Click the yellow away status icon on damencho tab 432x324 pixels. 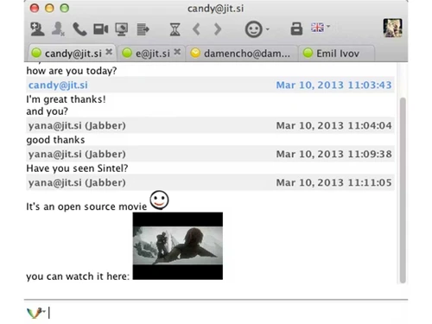click(x=195, y=53)
